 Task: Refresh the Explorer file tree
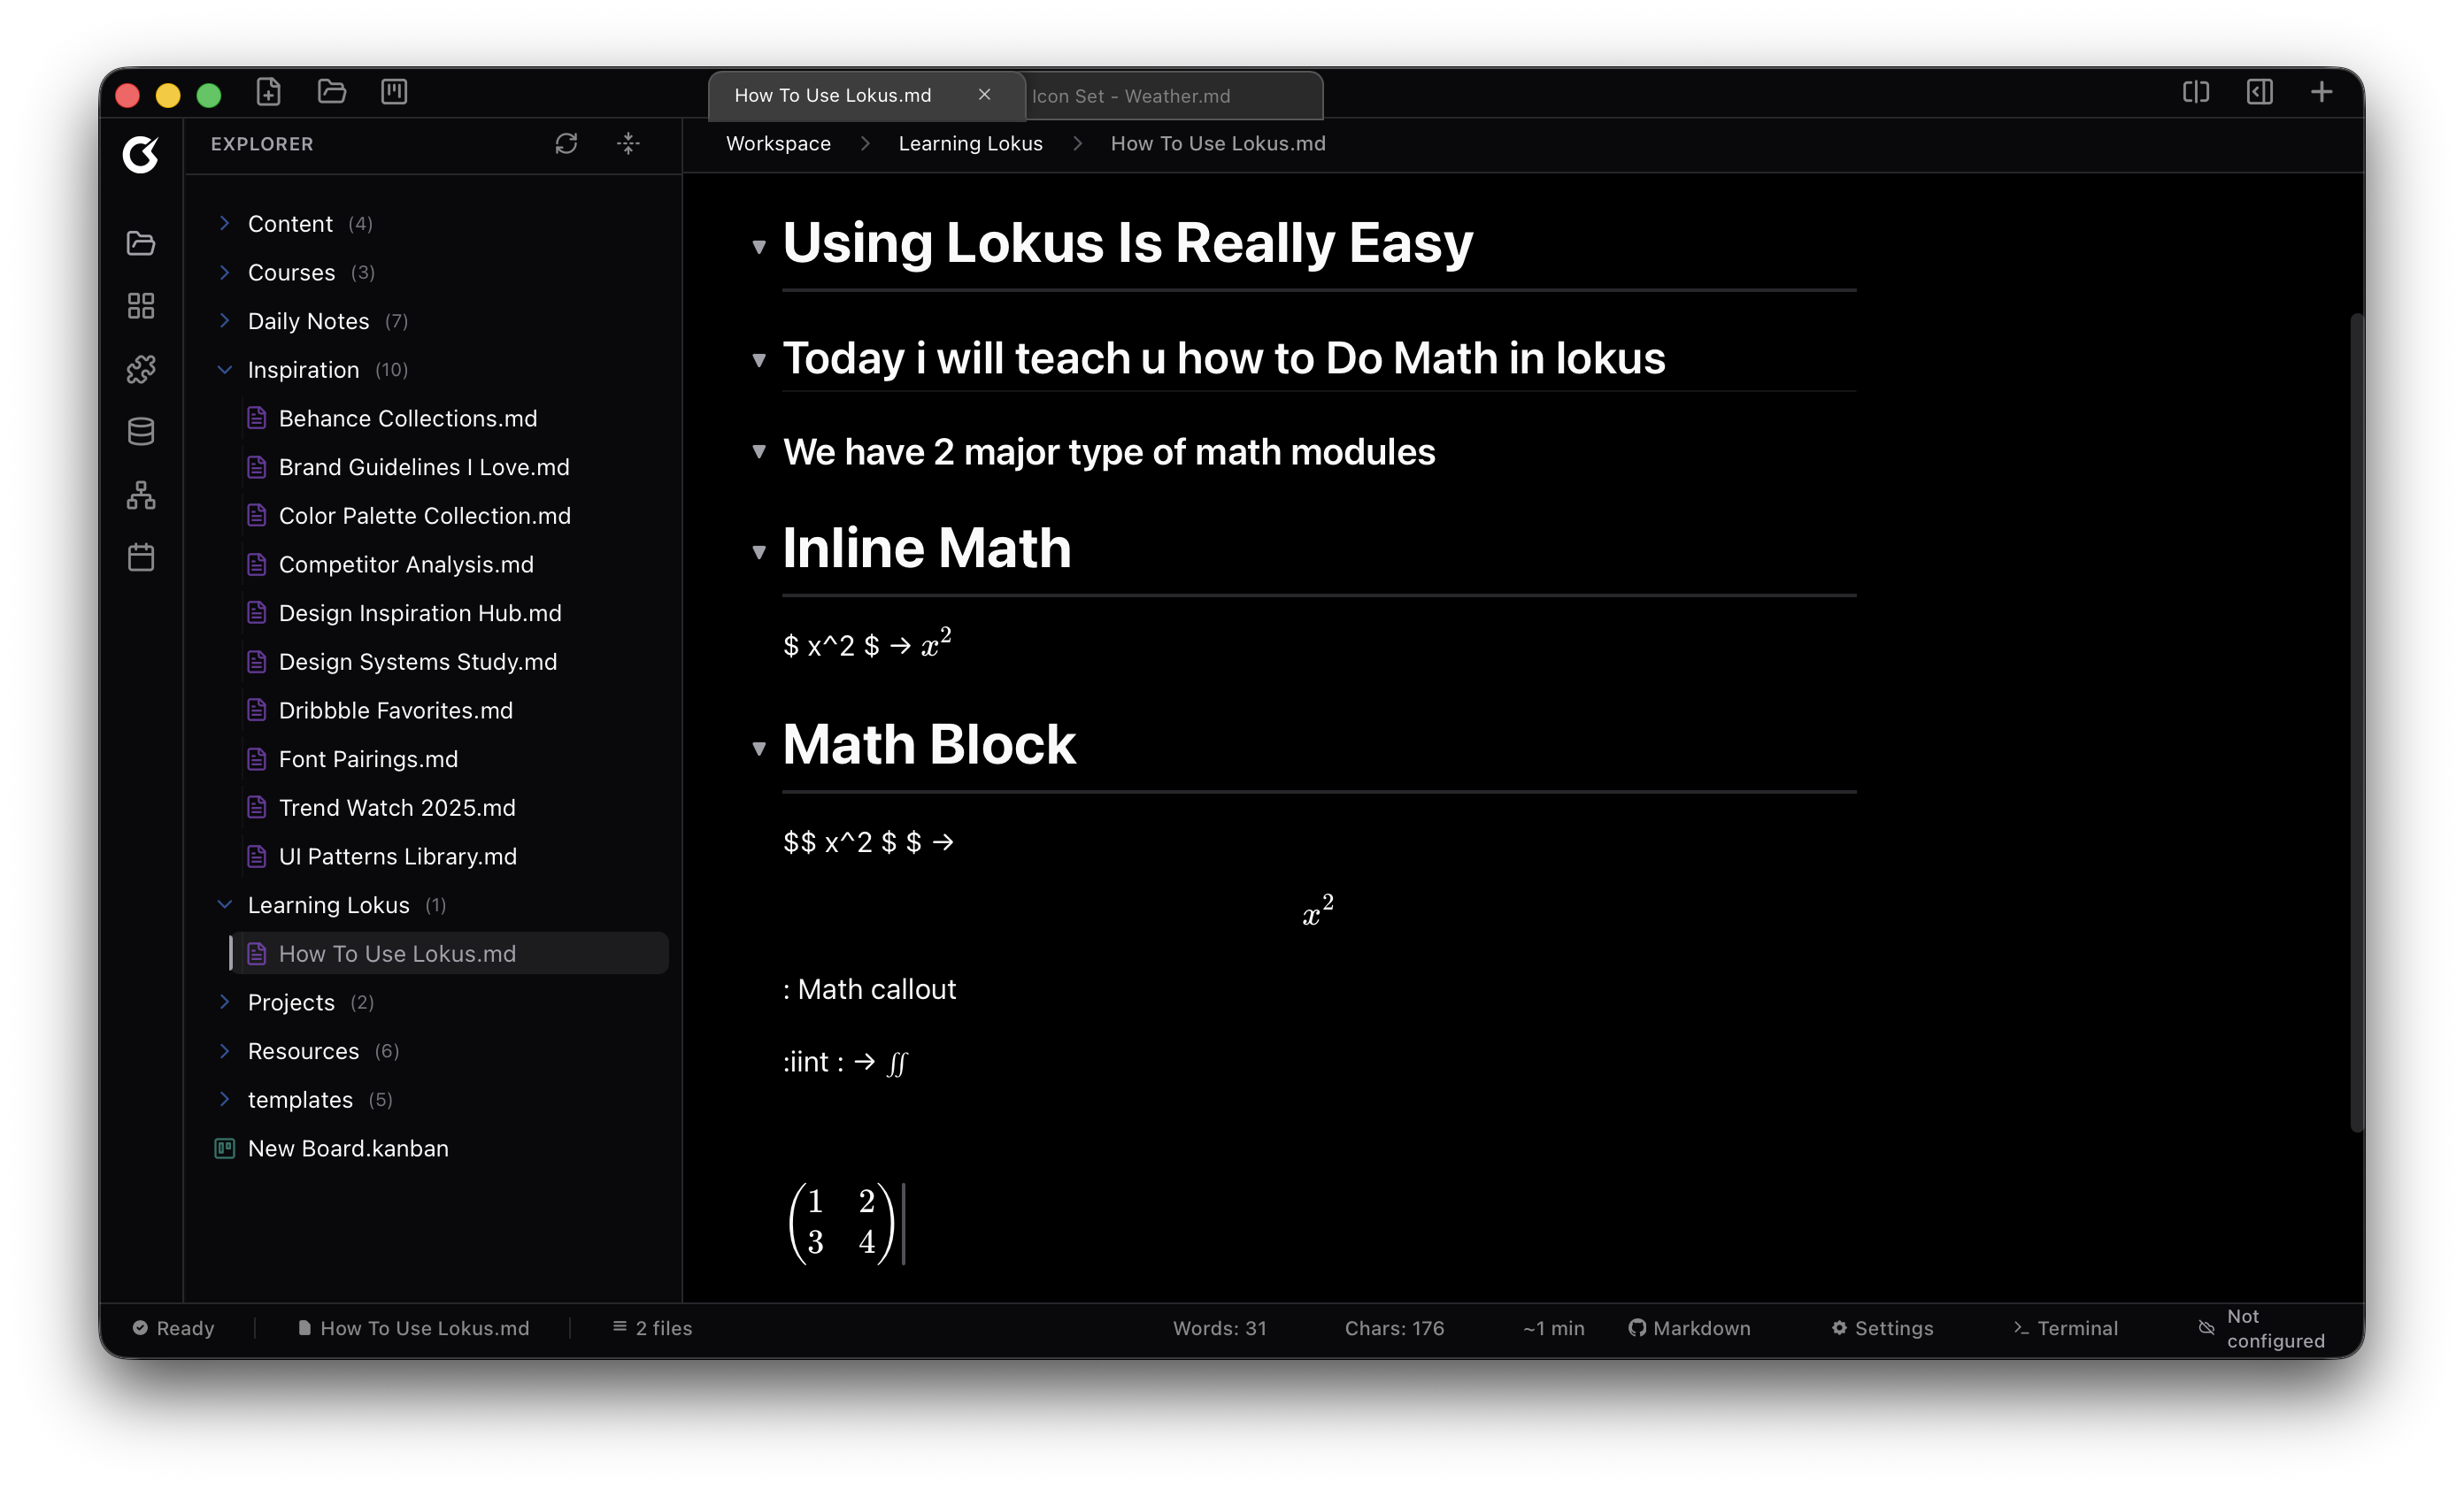(566, 144)
